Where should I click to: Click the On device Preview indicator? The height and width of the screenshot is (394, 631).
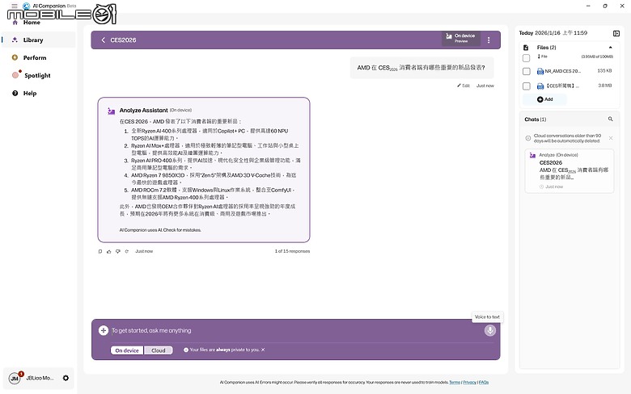[x=461, y=38]
